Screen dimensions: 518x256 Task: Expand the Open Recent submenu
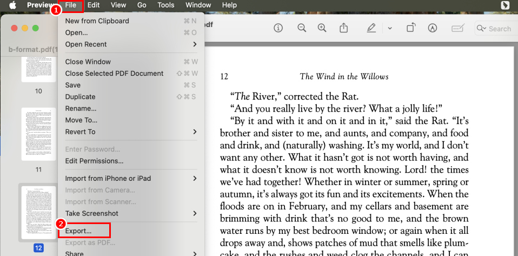[131, 44]
